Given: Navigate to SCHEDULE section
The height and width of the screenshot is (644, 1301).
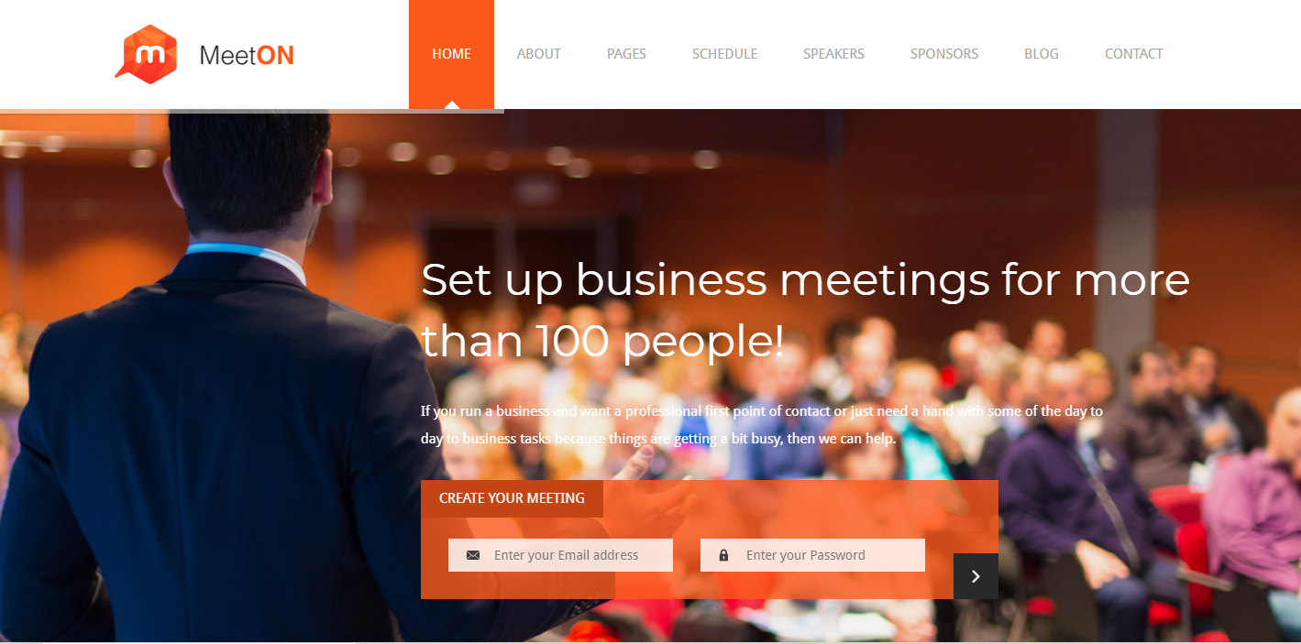Looking at the screenshot, I should click(x=724, y=54).
